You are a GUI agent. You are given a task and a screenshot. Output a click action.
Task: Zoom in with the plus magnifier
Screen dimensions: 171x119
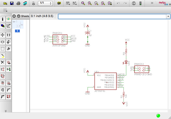(x=90, y=3)
